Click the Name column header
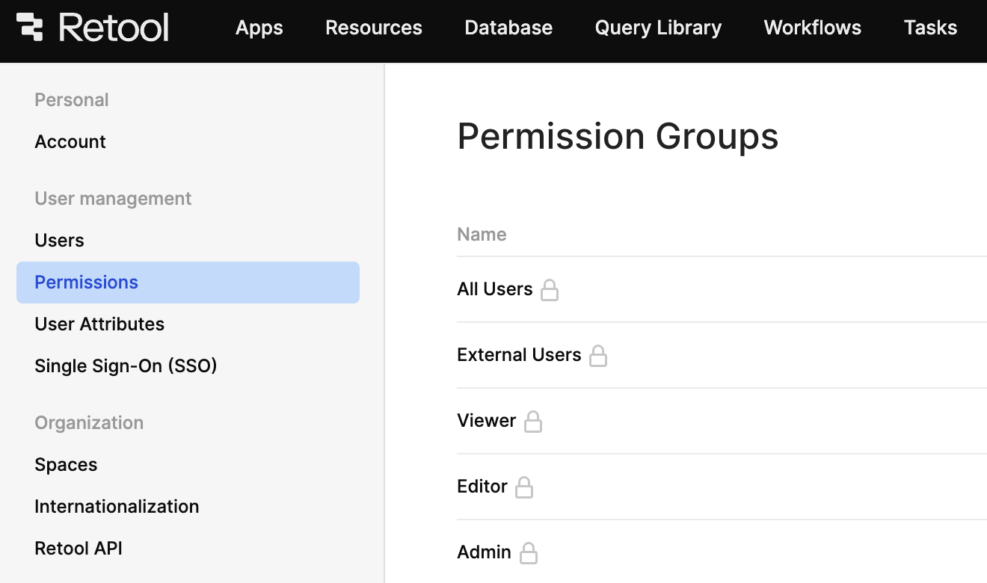The height and width of the screenshot is (583, 987). click(482, 234)
